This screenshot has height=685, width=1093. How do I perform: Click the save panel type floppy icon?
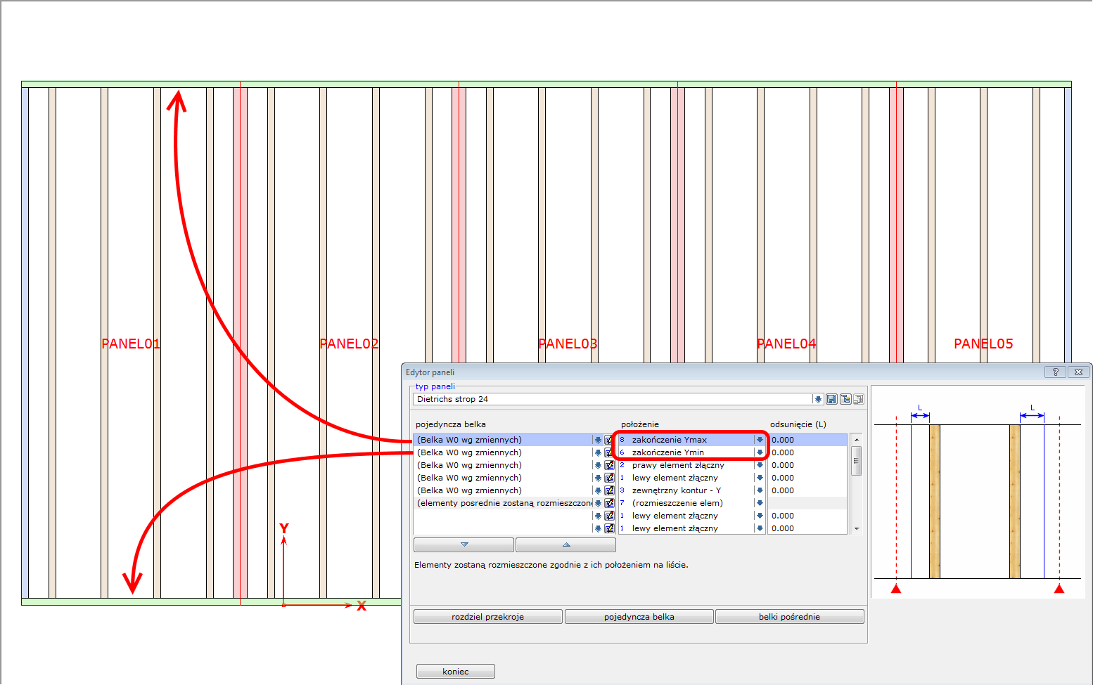click(831, 399)
